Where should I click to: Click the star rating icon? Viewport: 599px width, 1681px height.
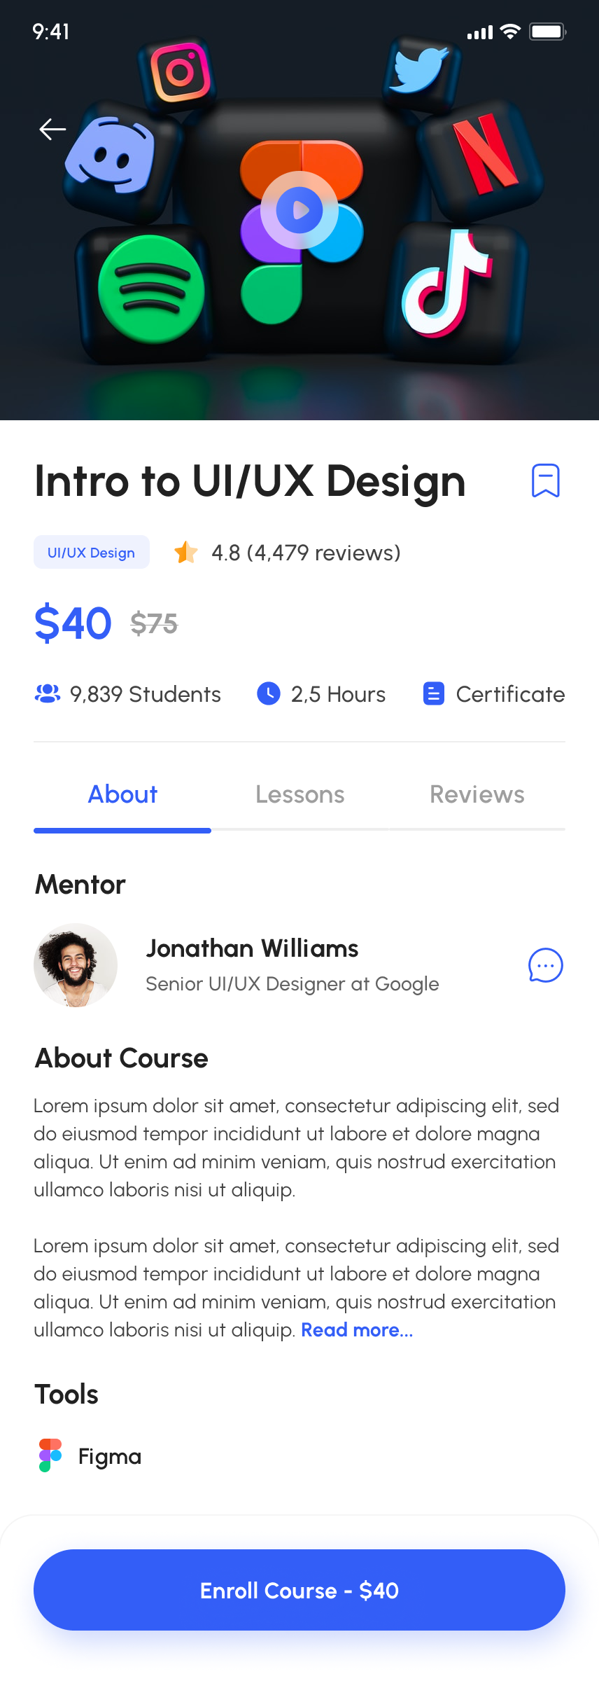(x=185, y=553)
